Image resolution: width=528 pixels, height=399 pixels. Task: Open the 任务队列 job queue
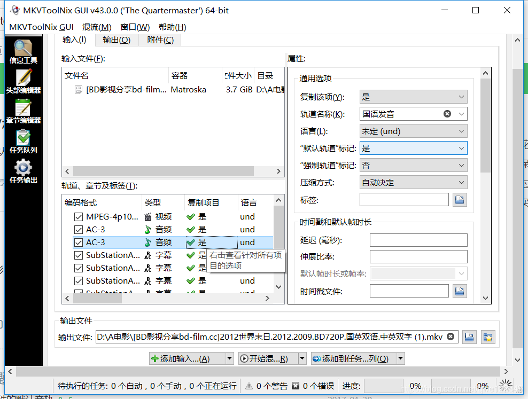23,142
